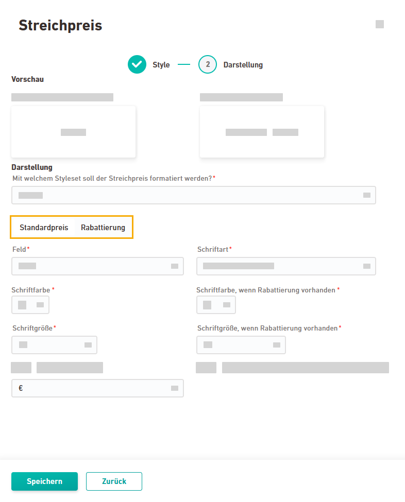405x502 pixels.
Task: Switch to the Standardpreis tab
Action: coord(44,228)
